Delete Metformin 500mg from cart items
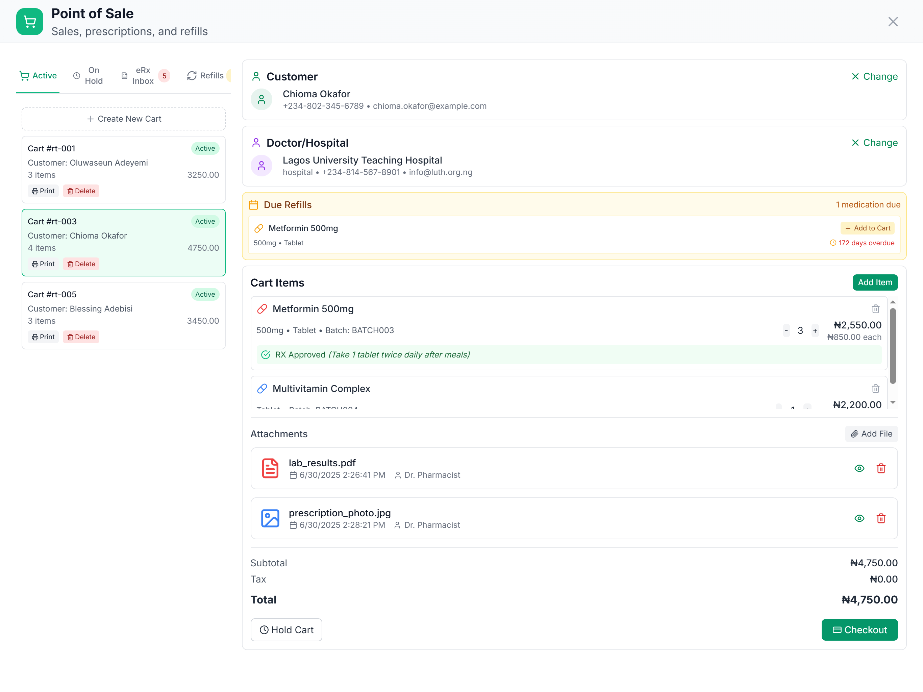923x692 pixels. pos(875,309)
